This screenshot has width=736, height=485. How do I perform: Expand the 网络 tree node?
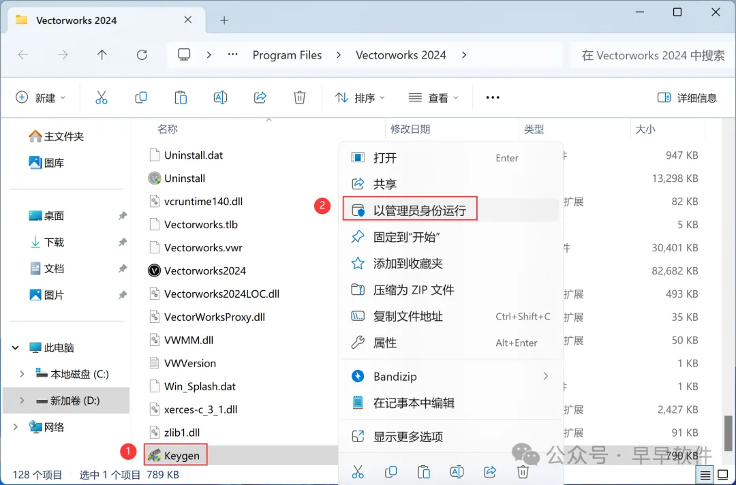click(x=16, y=427)
